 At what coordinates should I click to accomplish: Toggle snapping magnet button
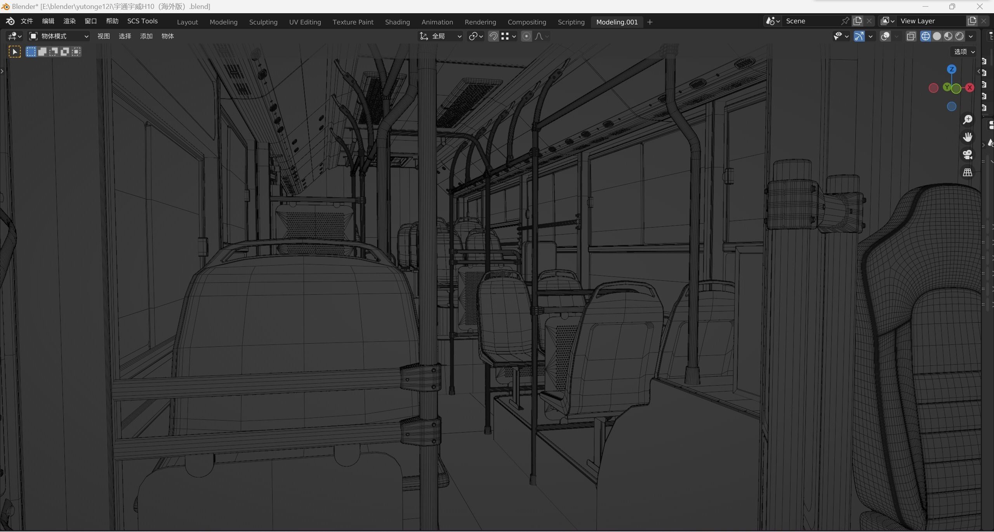pyautogui.click(x=493, y=36)
